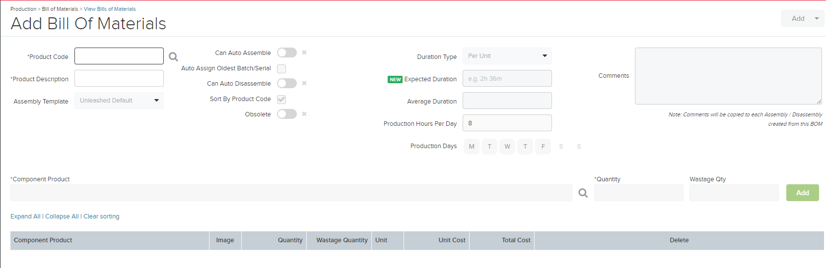This screenshot has height=268, width=826.
Task: Select Friday production day button
Action: 543,147
